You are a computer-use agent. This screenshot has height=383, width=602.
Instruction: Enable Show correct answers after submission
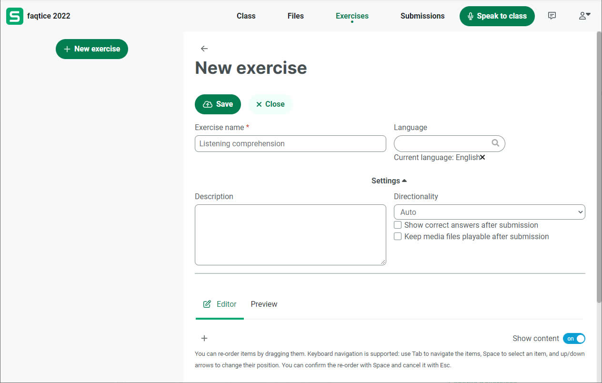(x=398, y=225)
